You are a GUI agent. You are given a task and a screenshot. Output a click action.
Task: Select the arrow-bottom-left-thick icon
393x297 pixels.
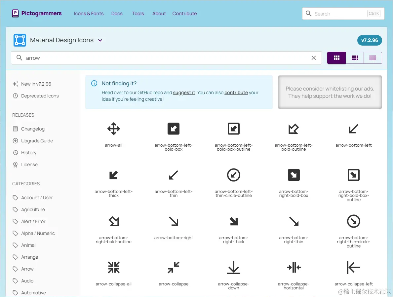[114, 175]
